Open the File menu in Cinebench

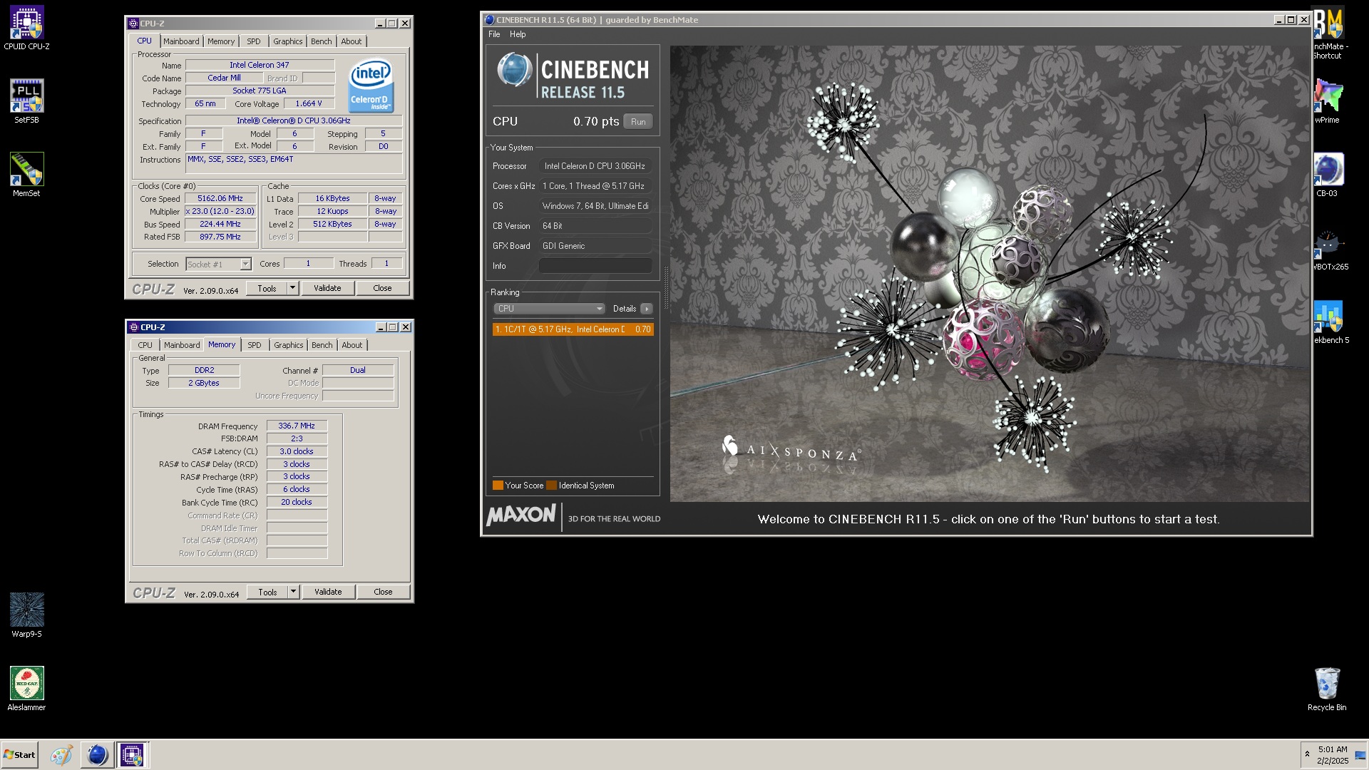pos(494,34)
